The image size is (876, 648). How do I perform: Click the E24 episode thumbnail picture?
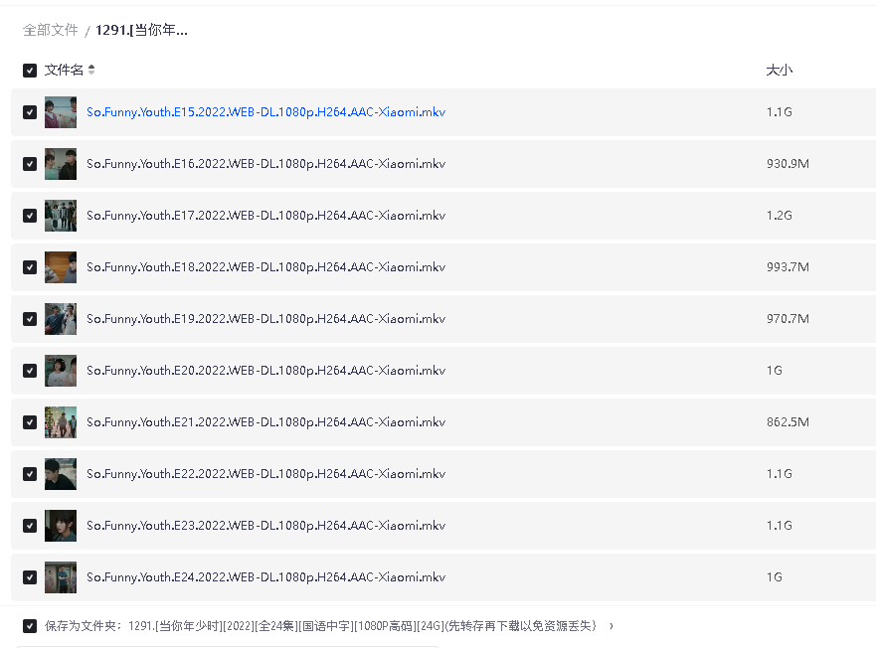61,576
